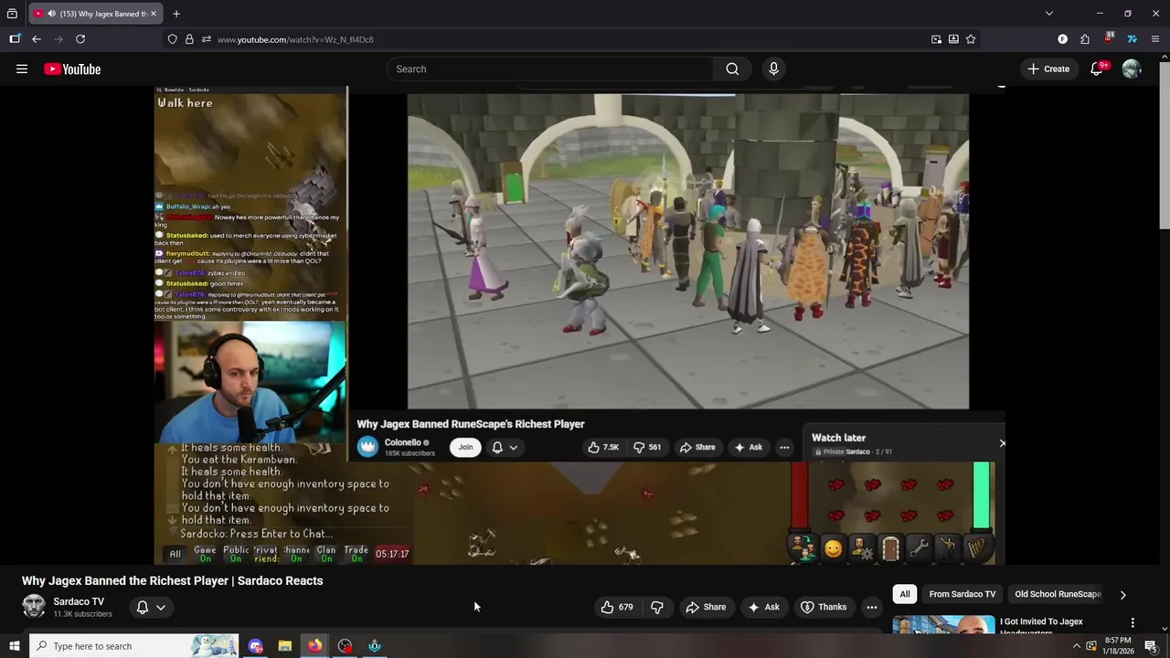1170x658 pixels.
Task: Go to YouTube home via logo
Action: click(x=72, y=69)
